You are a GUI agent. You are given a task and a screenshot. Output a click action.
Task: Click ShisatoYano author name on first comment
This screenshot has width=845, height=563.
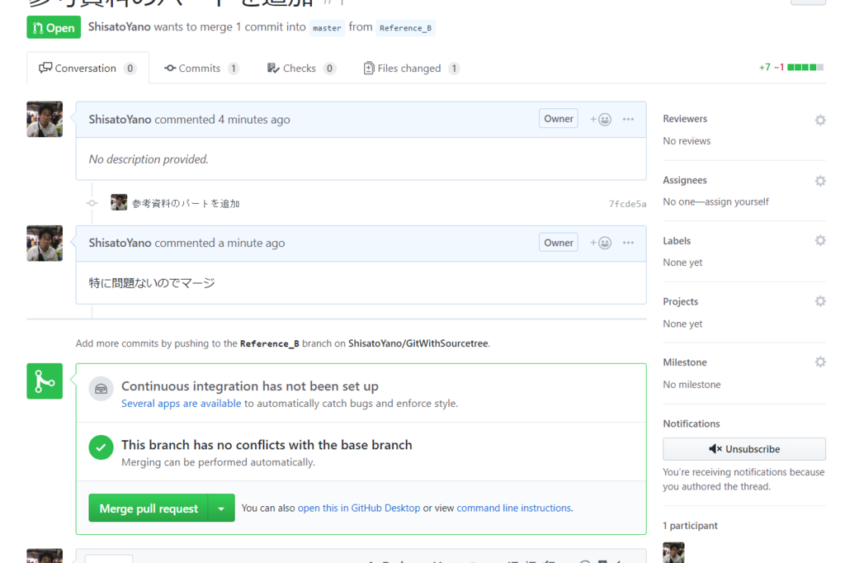120,119
